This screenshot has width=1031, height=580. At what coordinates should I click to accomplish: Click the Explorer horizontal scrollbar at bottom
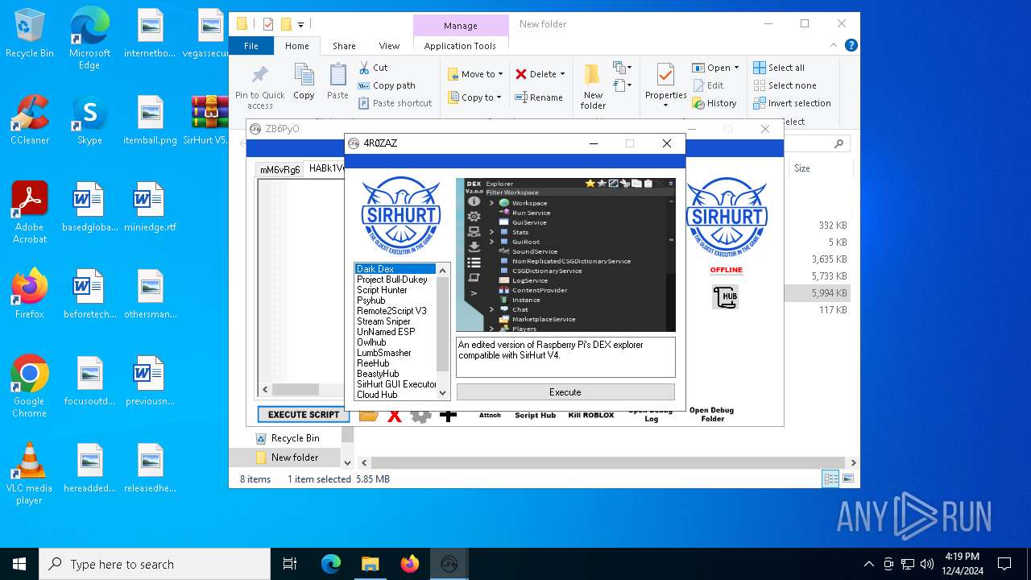pos(608,462)
